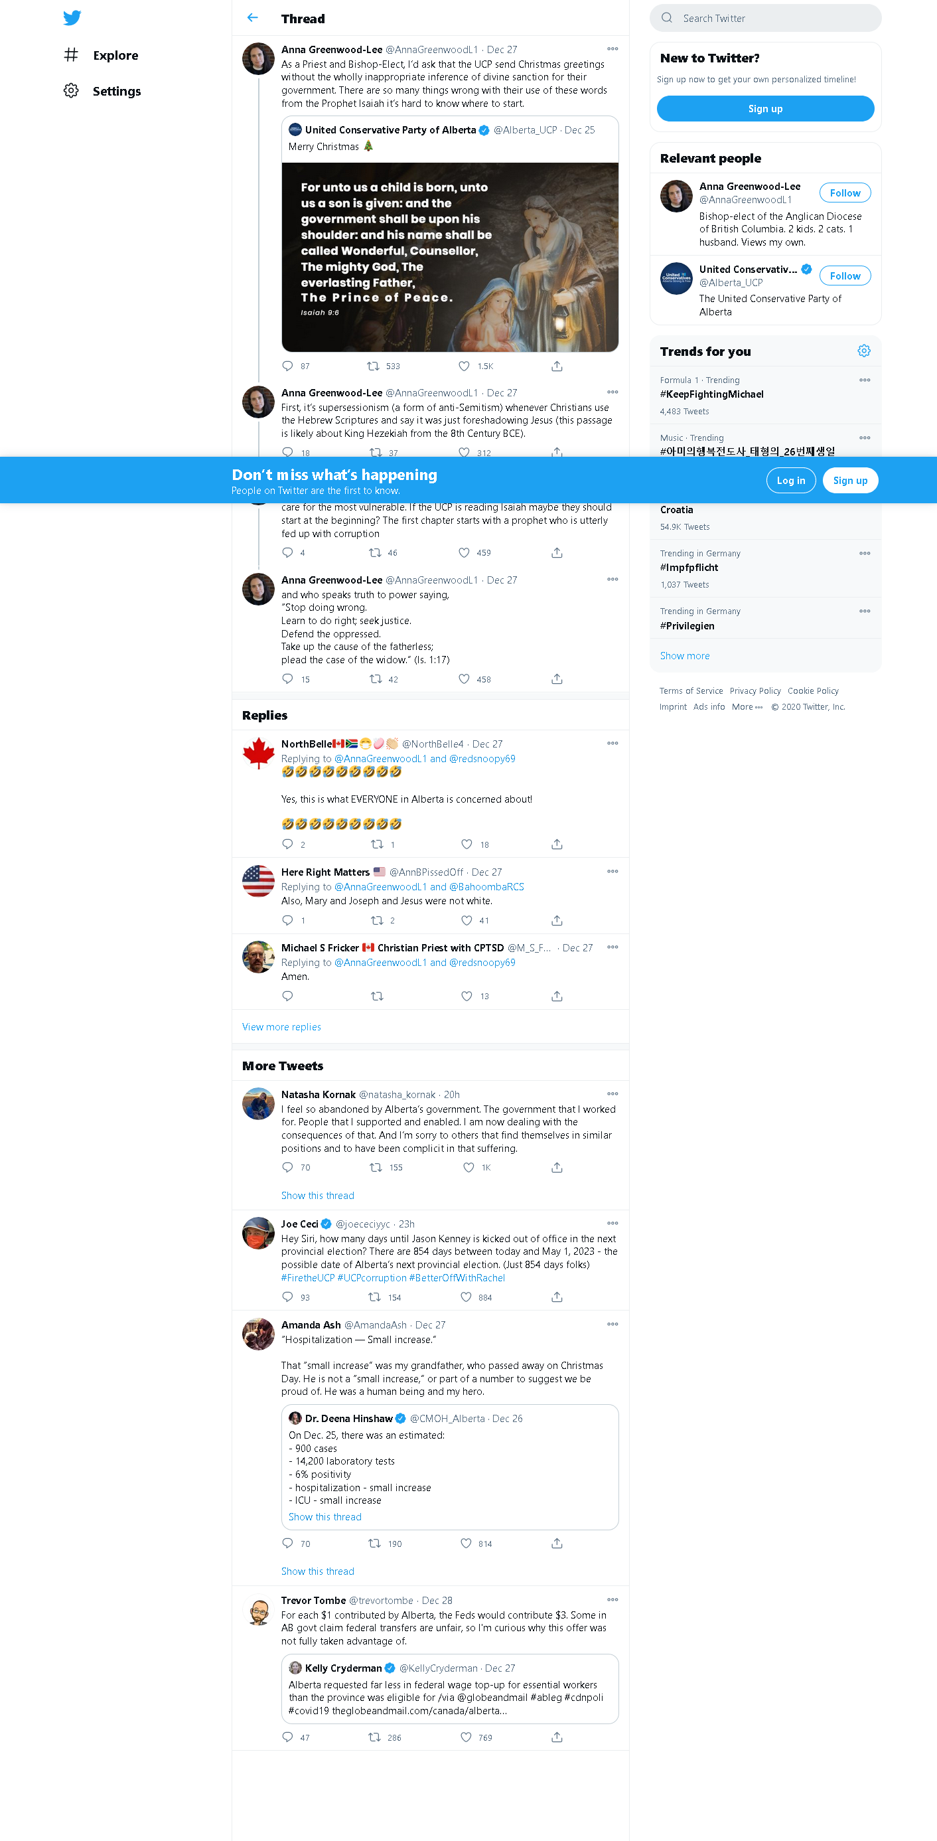The height and width of the screenshot is (1841, 937).
Task: Open the more options menu on NorthBelle's reply
Action: pyautogui.click(x=613, y=744)
